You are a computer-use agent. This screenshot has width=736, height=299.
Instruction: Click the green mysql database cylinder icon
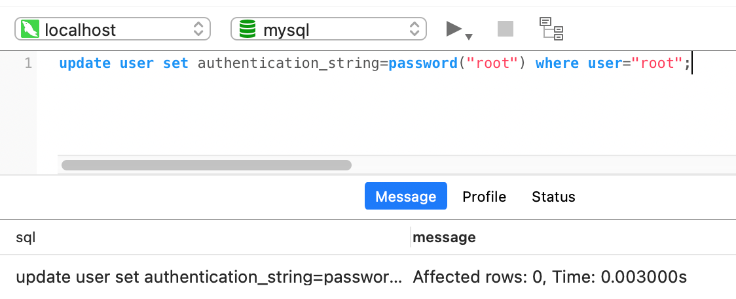(x=248, y=29)
